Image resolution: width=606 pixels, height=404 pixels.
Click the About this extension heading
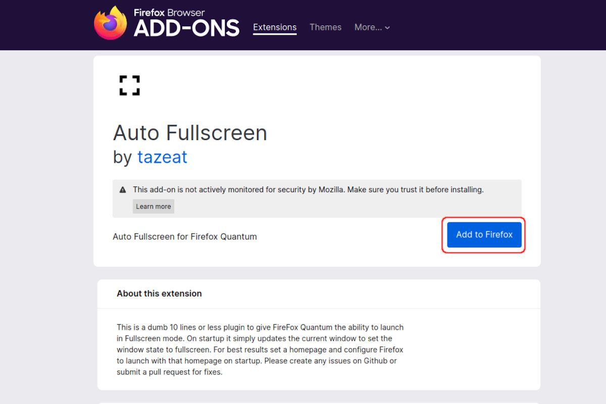(x=159, y=293)
